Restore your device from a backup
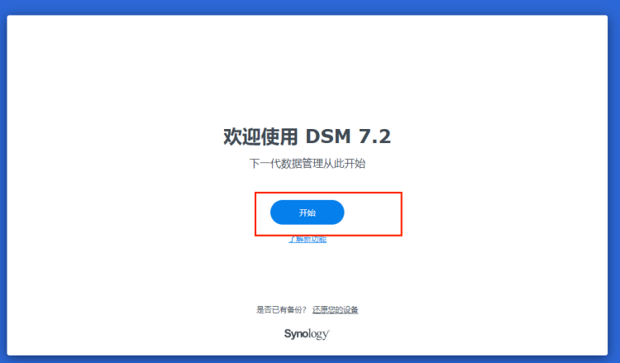620x363 pixels. (x=336, y=309)
